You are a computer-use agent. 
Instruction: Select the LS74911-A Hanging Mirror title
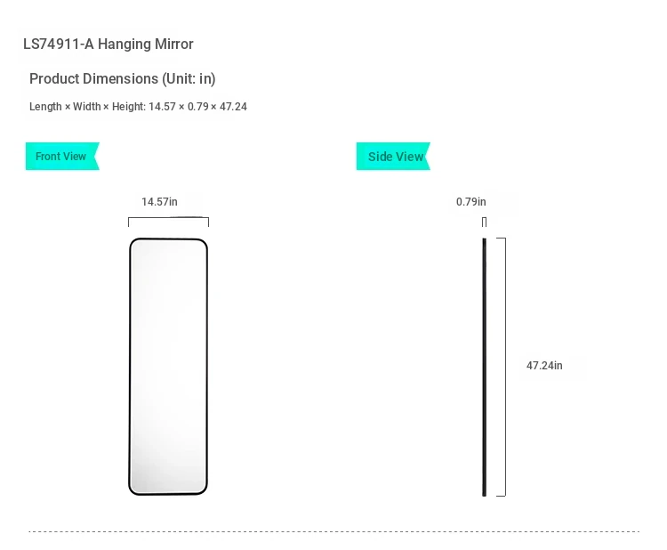click(108, 44)
